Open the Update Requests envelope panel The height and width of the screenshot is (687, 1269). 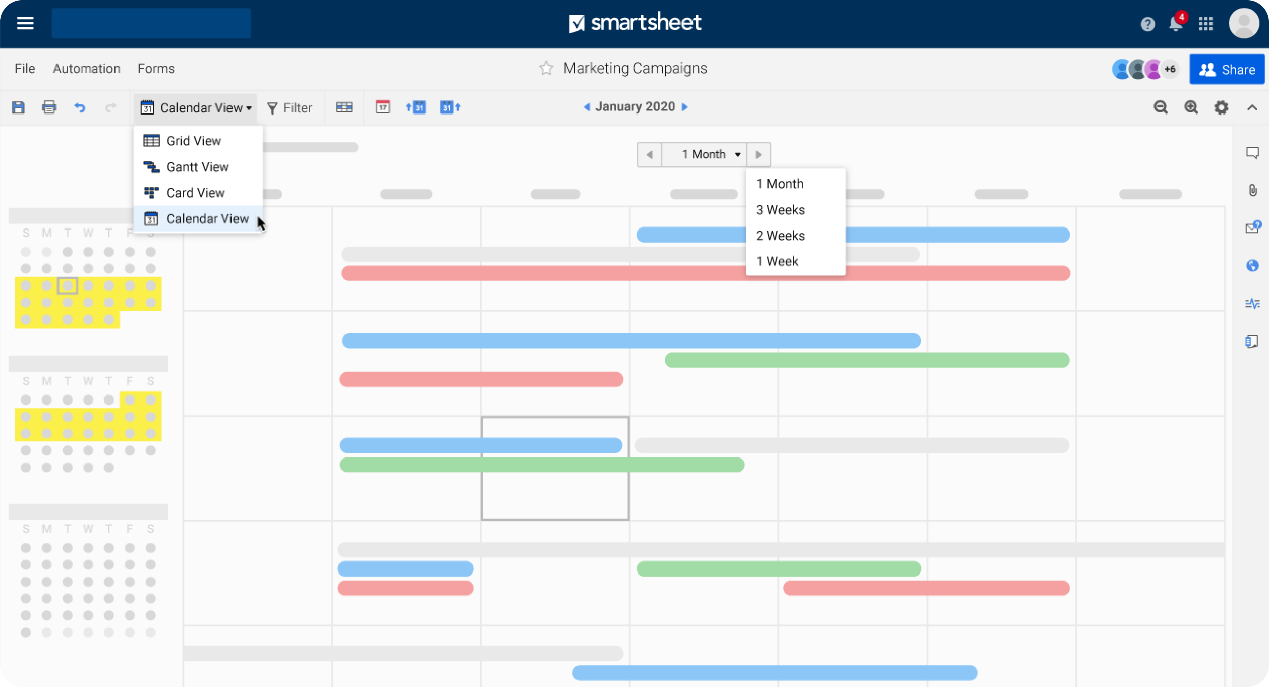[x=1253, y=227]
